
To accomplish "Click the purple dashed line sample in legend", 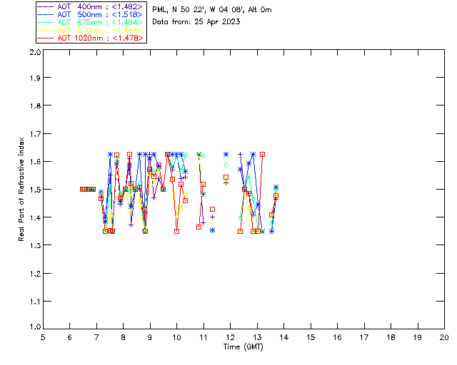I will [46, 6].
